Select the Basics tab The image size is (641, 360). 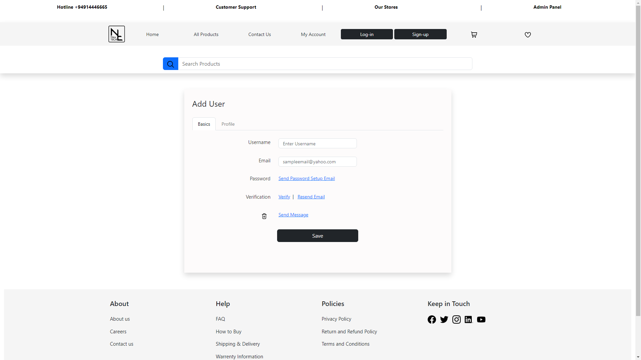click(x=204, y=124)
